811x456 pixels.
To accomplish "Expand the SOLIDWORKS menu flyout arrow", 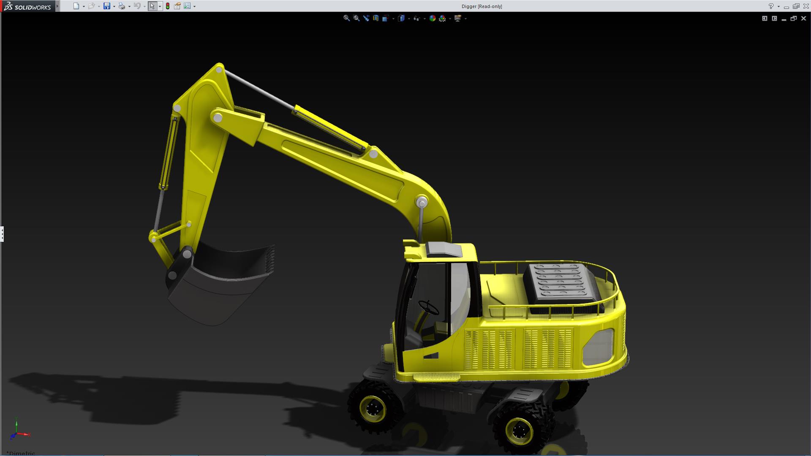I will [57, 6].
